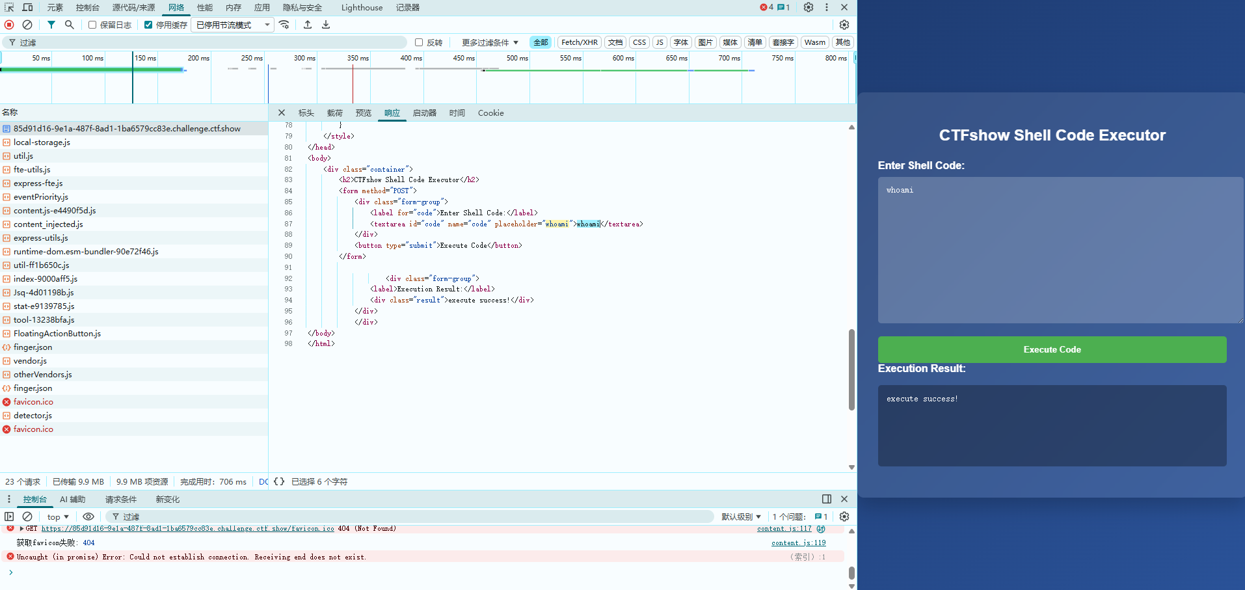This screenshot has width=1245, height=590.
Task: Select the local-storage.js request
Action: pos(134,142)
